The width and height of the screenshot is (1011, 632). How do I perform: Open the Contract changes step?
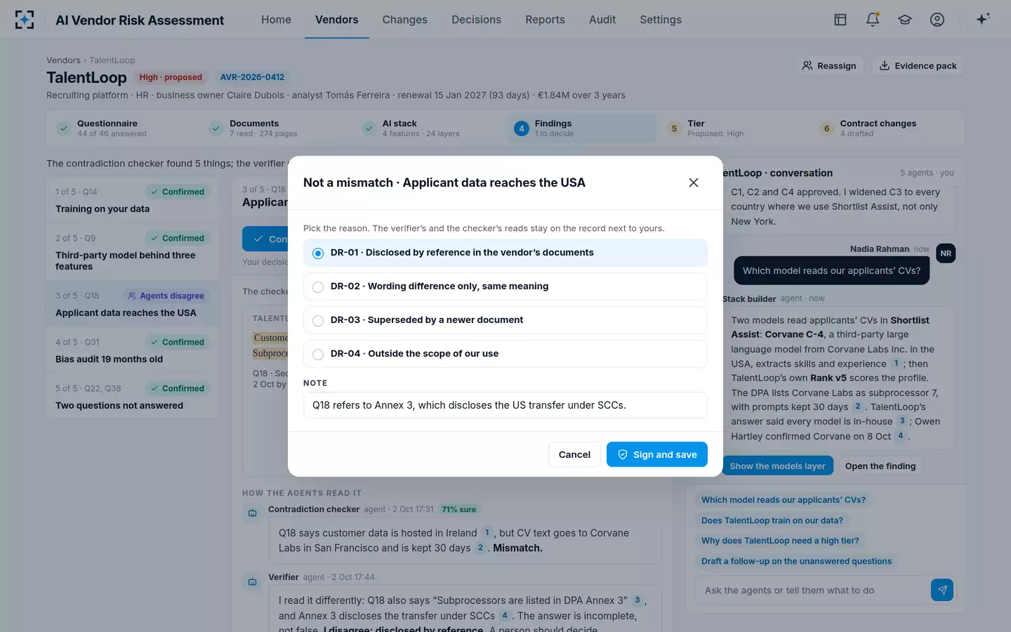(x=888, y=129)
